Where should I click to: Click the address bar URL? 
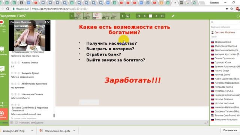click(x=60, y=9)
